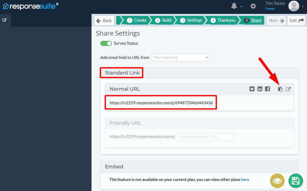The image size is (307, 191).
Task: Open the settings gear
Action: click(x=253, y=6)
